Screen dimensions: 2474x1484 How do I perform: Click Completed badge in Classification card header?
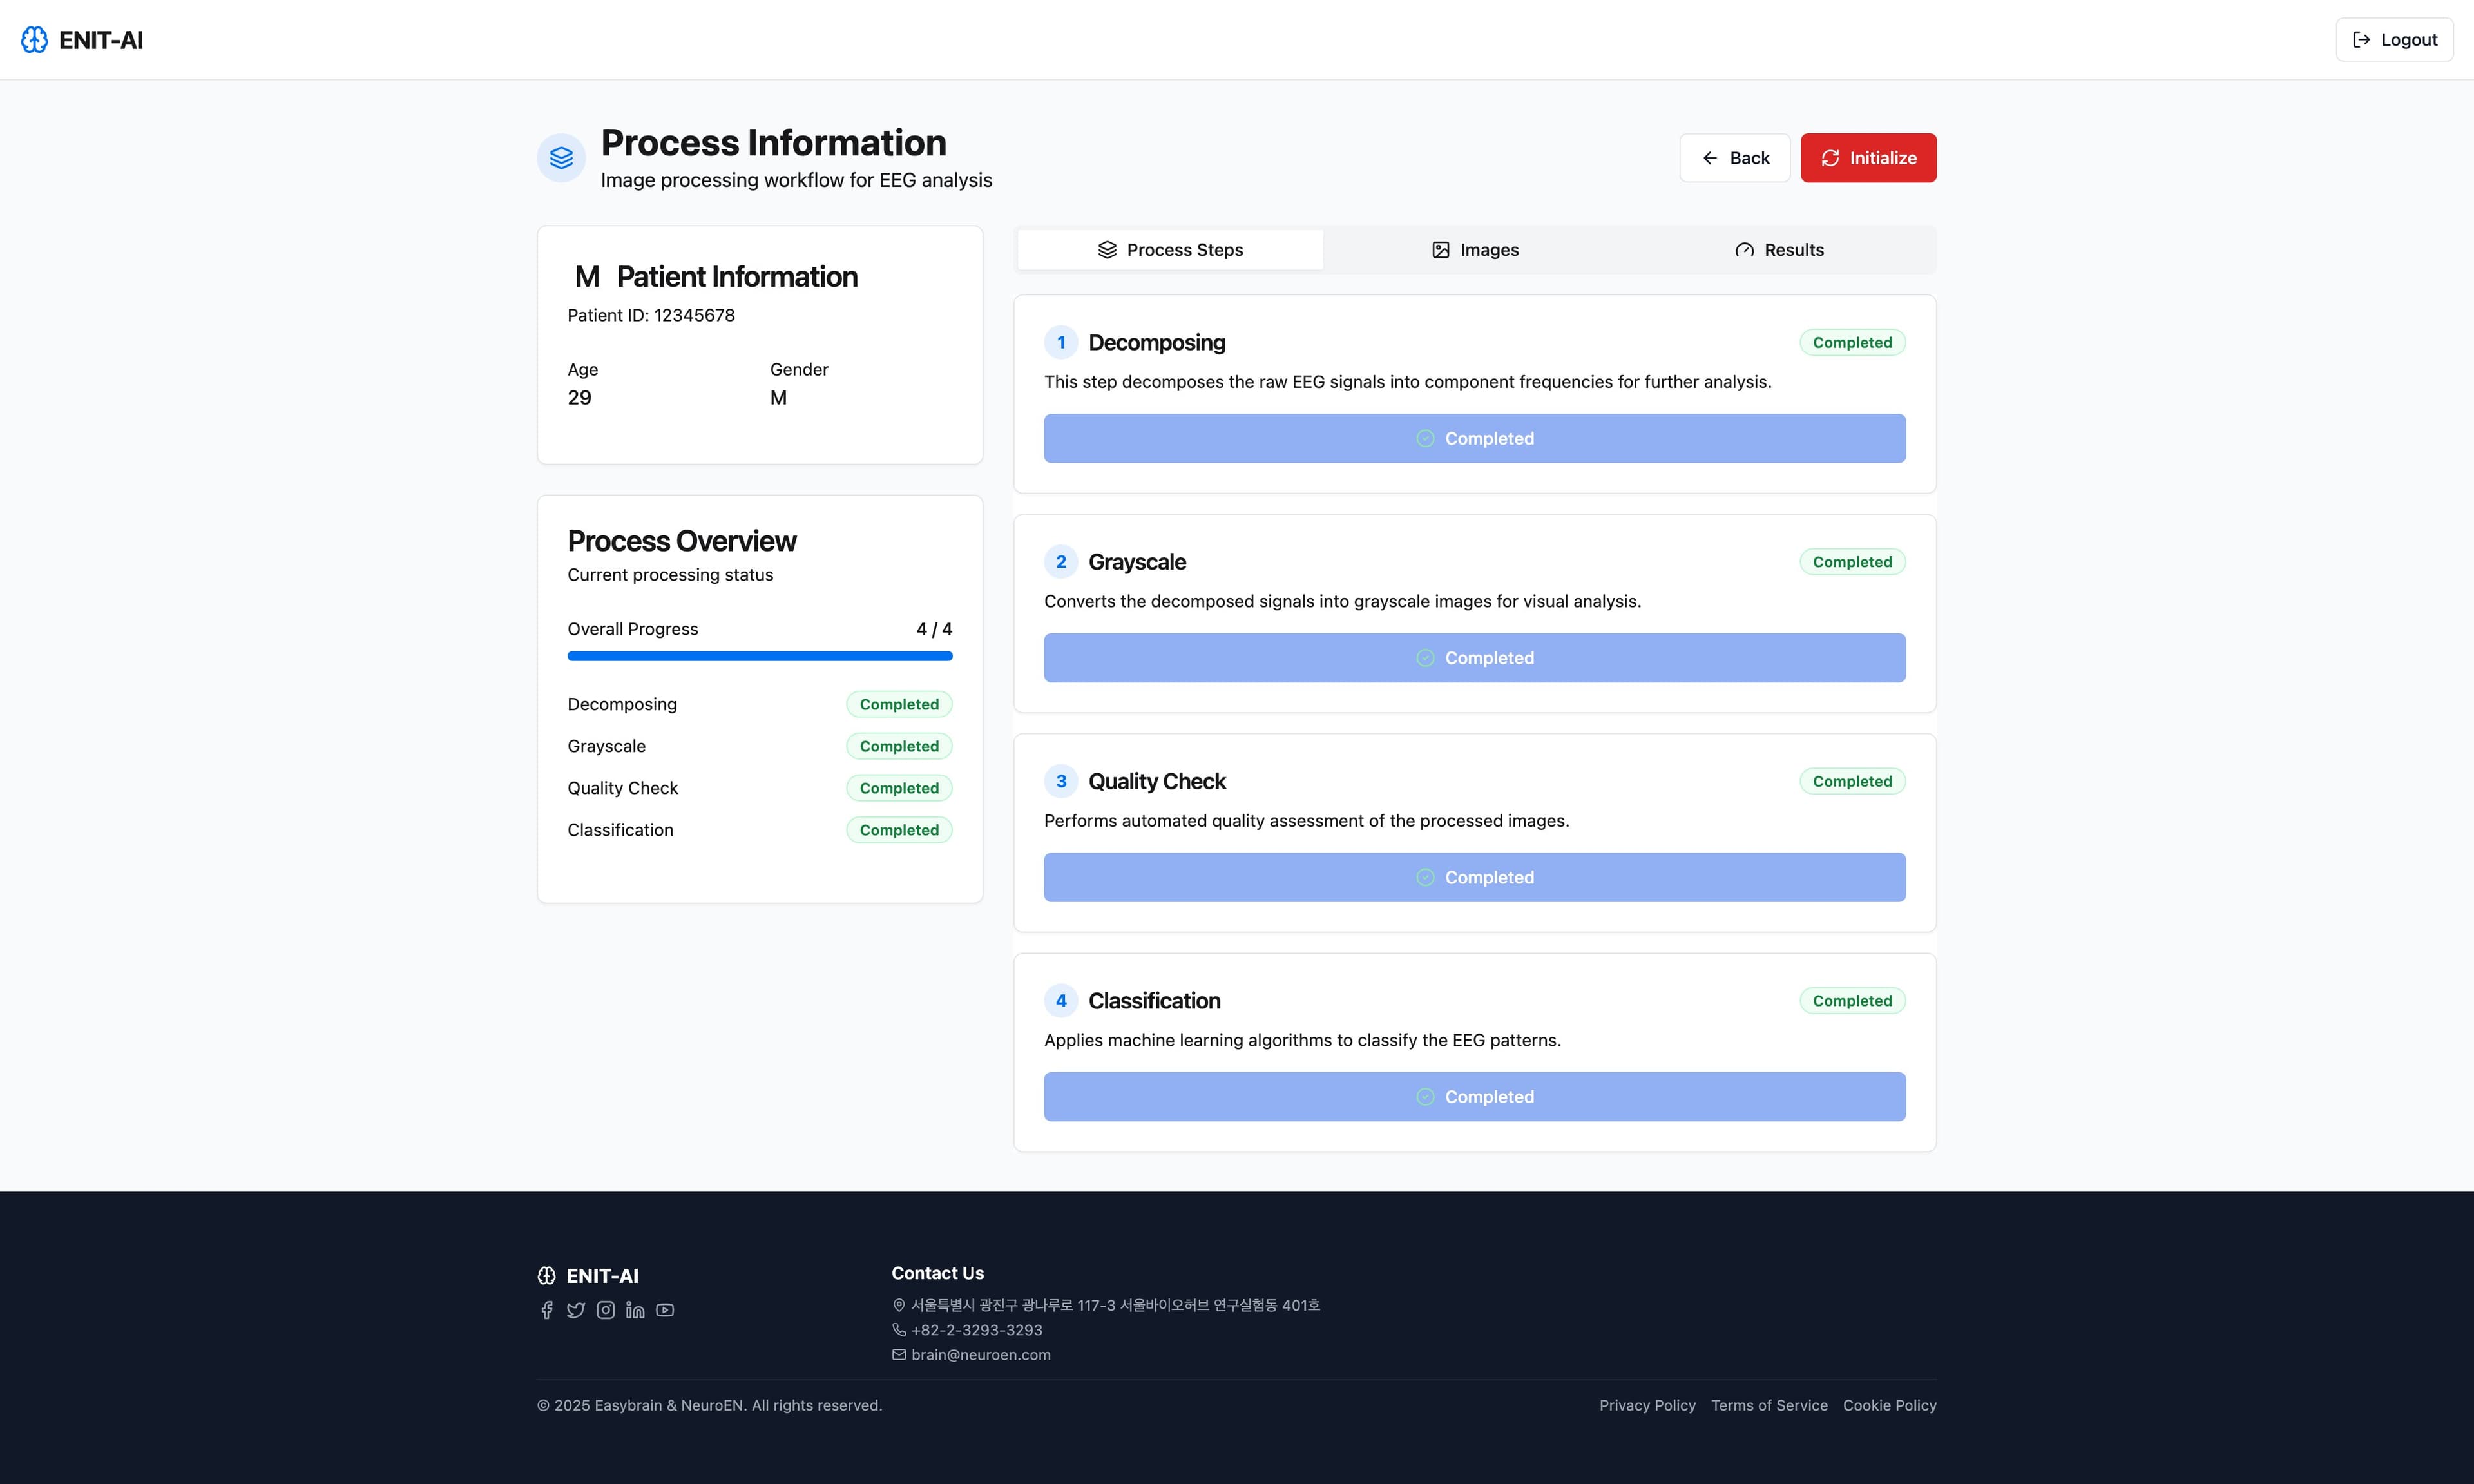click(1852, 1001)
